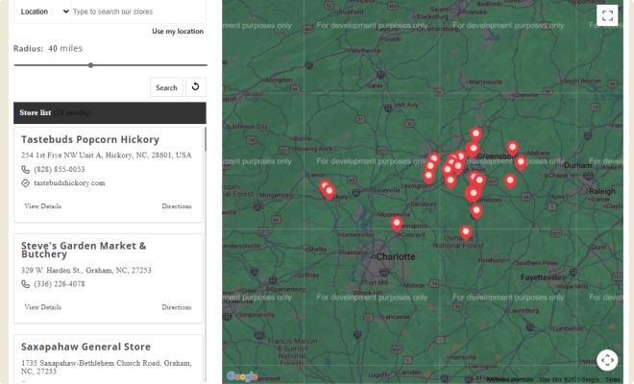634x384 pixels.
Task: Click the store search text field
Action: [x=134, y=12]
